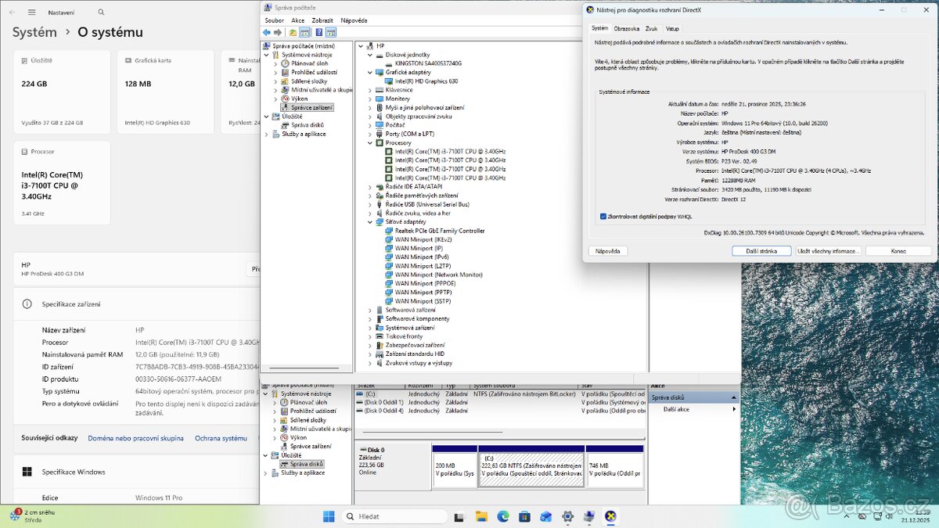Click the horizontal scrollbar under the device tree
Image resolution: width=939 pixels, height=528 pixels.
[307, 367]
